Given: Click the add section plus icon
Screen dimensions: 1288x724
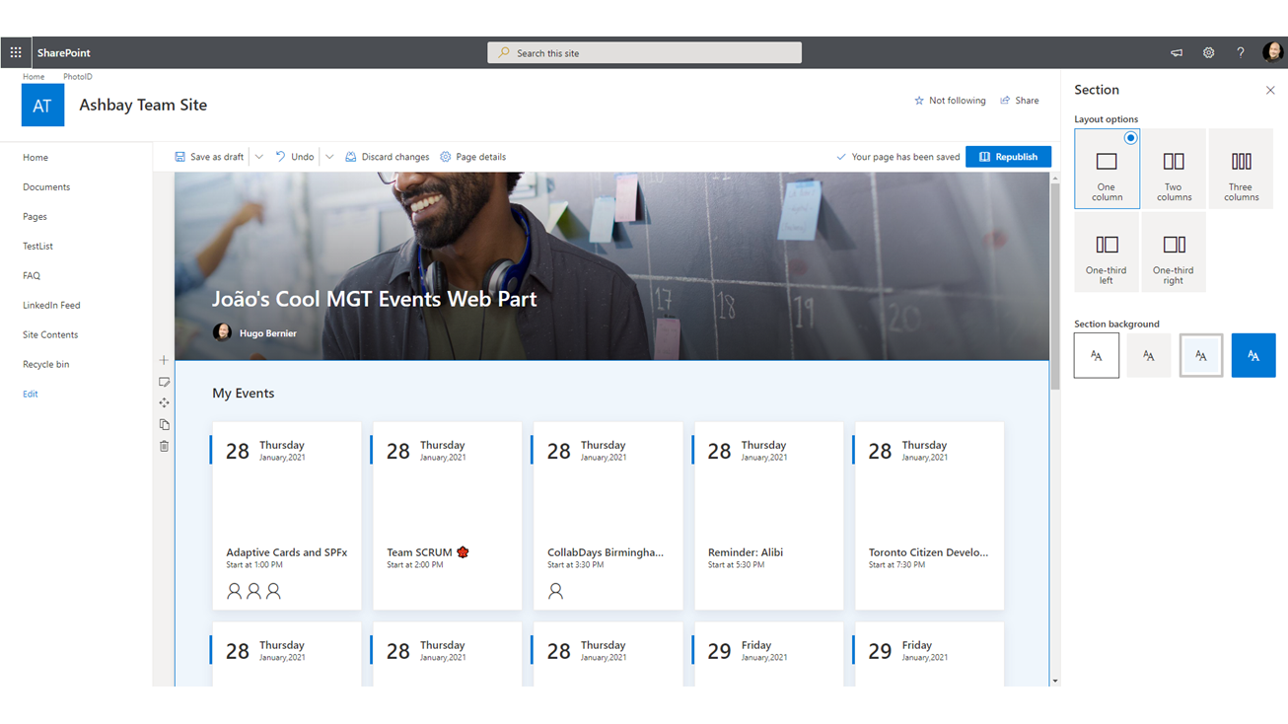Looking at the screenshot, I should (x=164, y=360).
